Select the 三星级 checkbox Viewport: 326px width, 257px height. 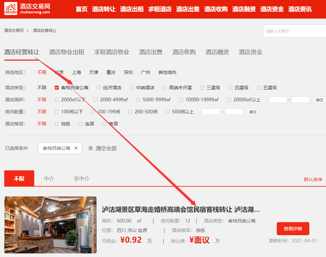pos(202,88)
